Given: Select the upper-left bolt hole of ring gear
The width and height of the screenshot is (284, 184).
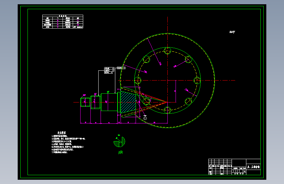Looking at the screenshot, I should (146, 59).
